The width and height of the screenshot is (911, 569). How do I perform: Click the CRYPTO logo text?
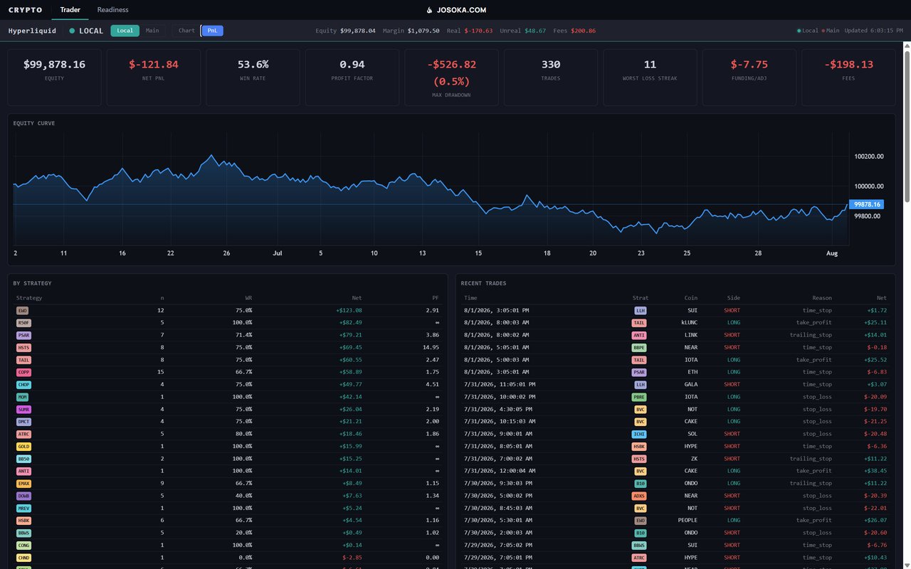[x=25, y=10]
